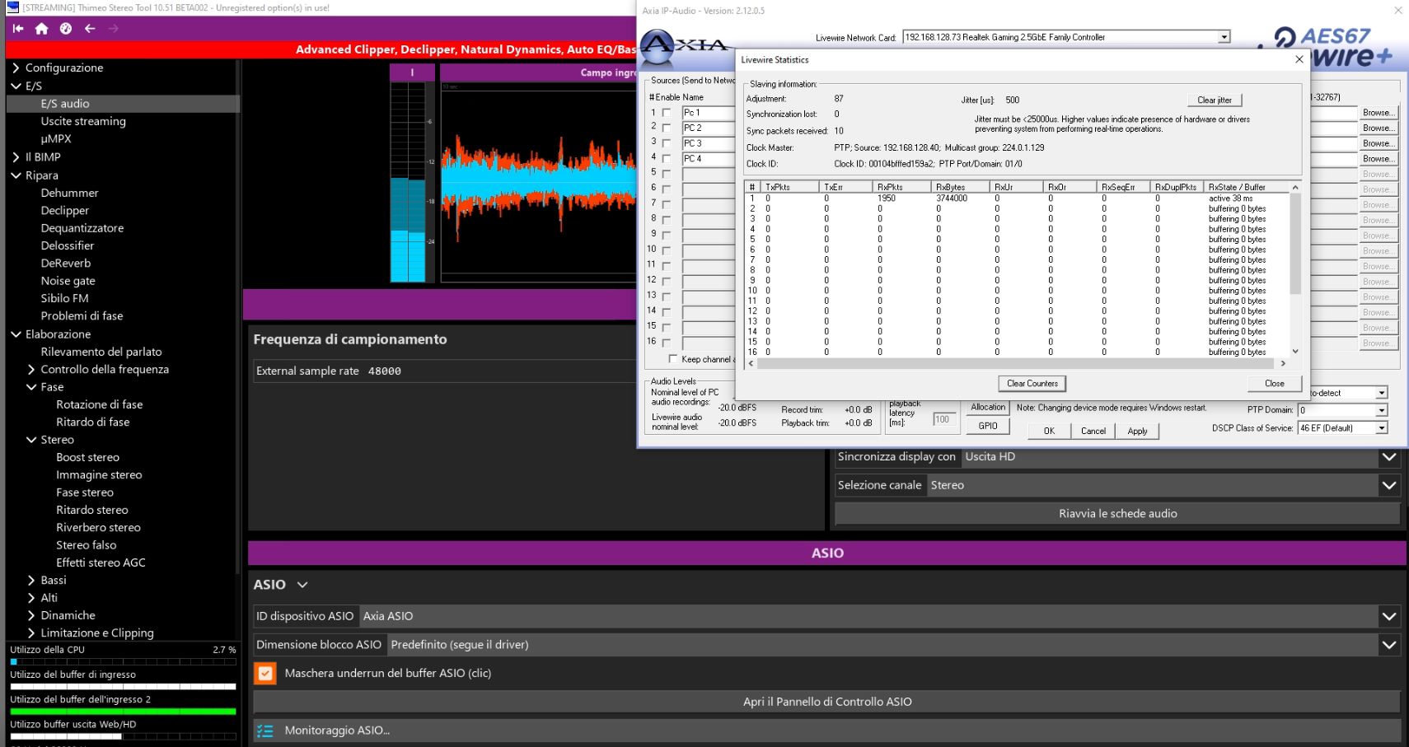Viewport: 1409px width, 747px height.
Task: Expand the Il BIMP section
Action: coord(16,156)
